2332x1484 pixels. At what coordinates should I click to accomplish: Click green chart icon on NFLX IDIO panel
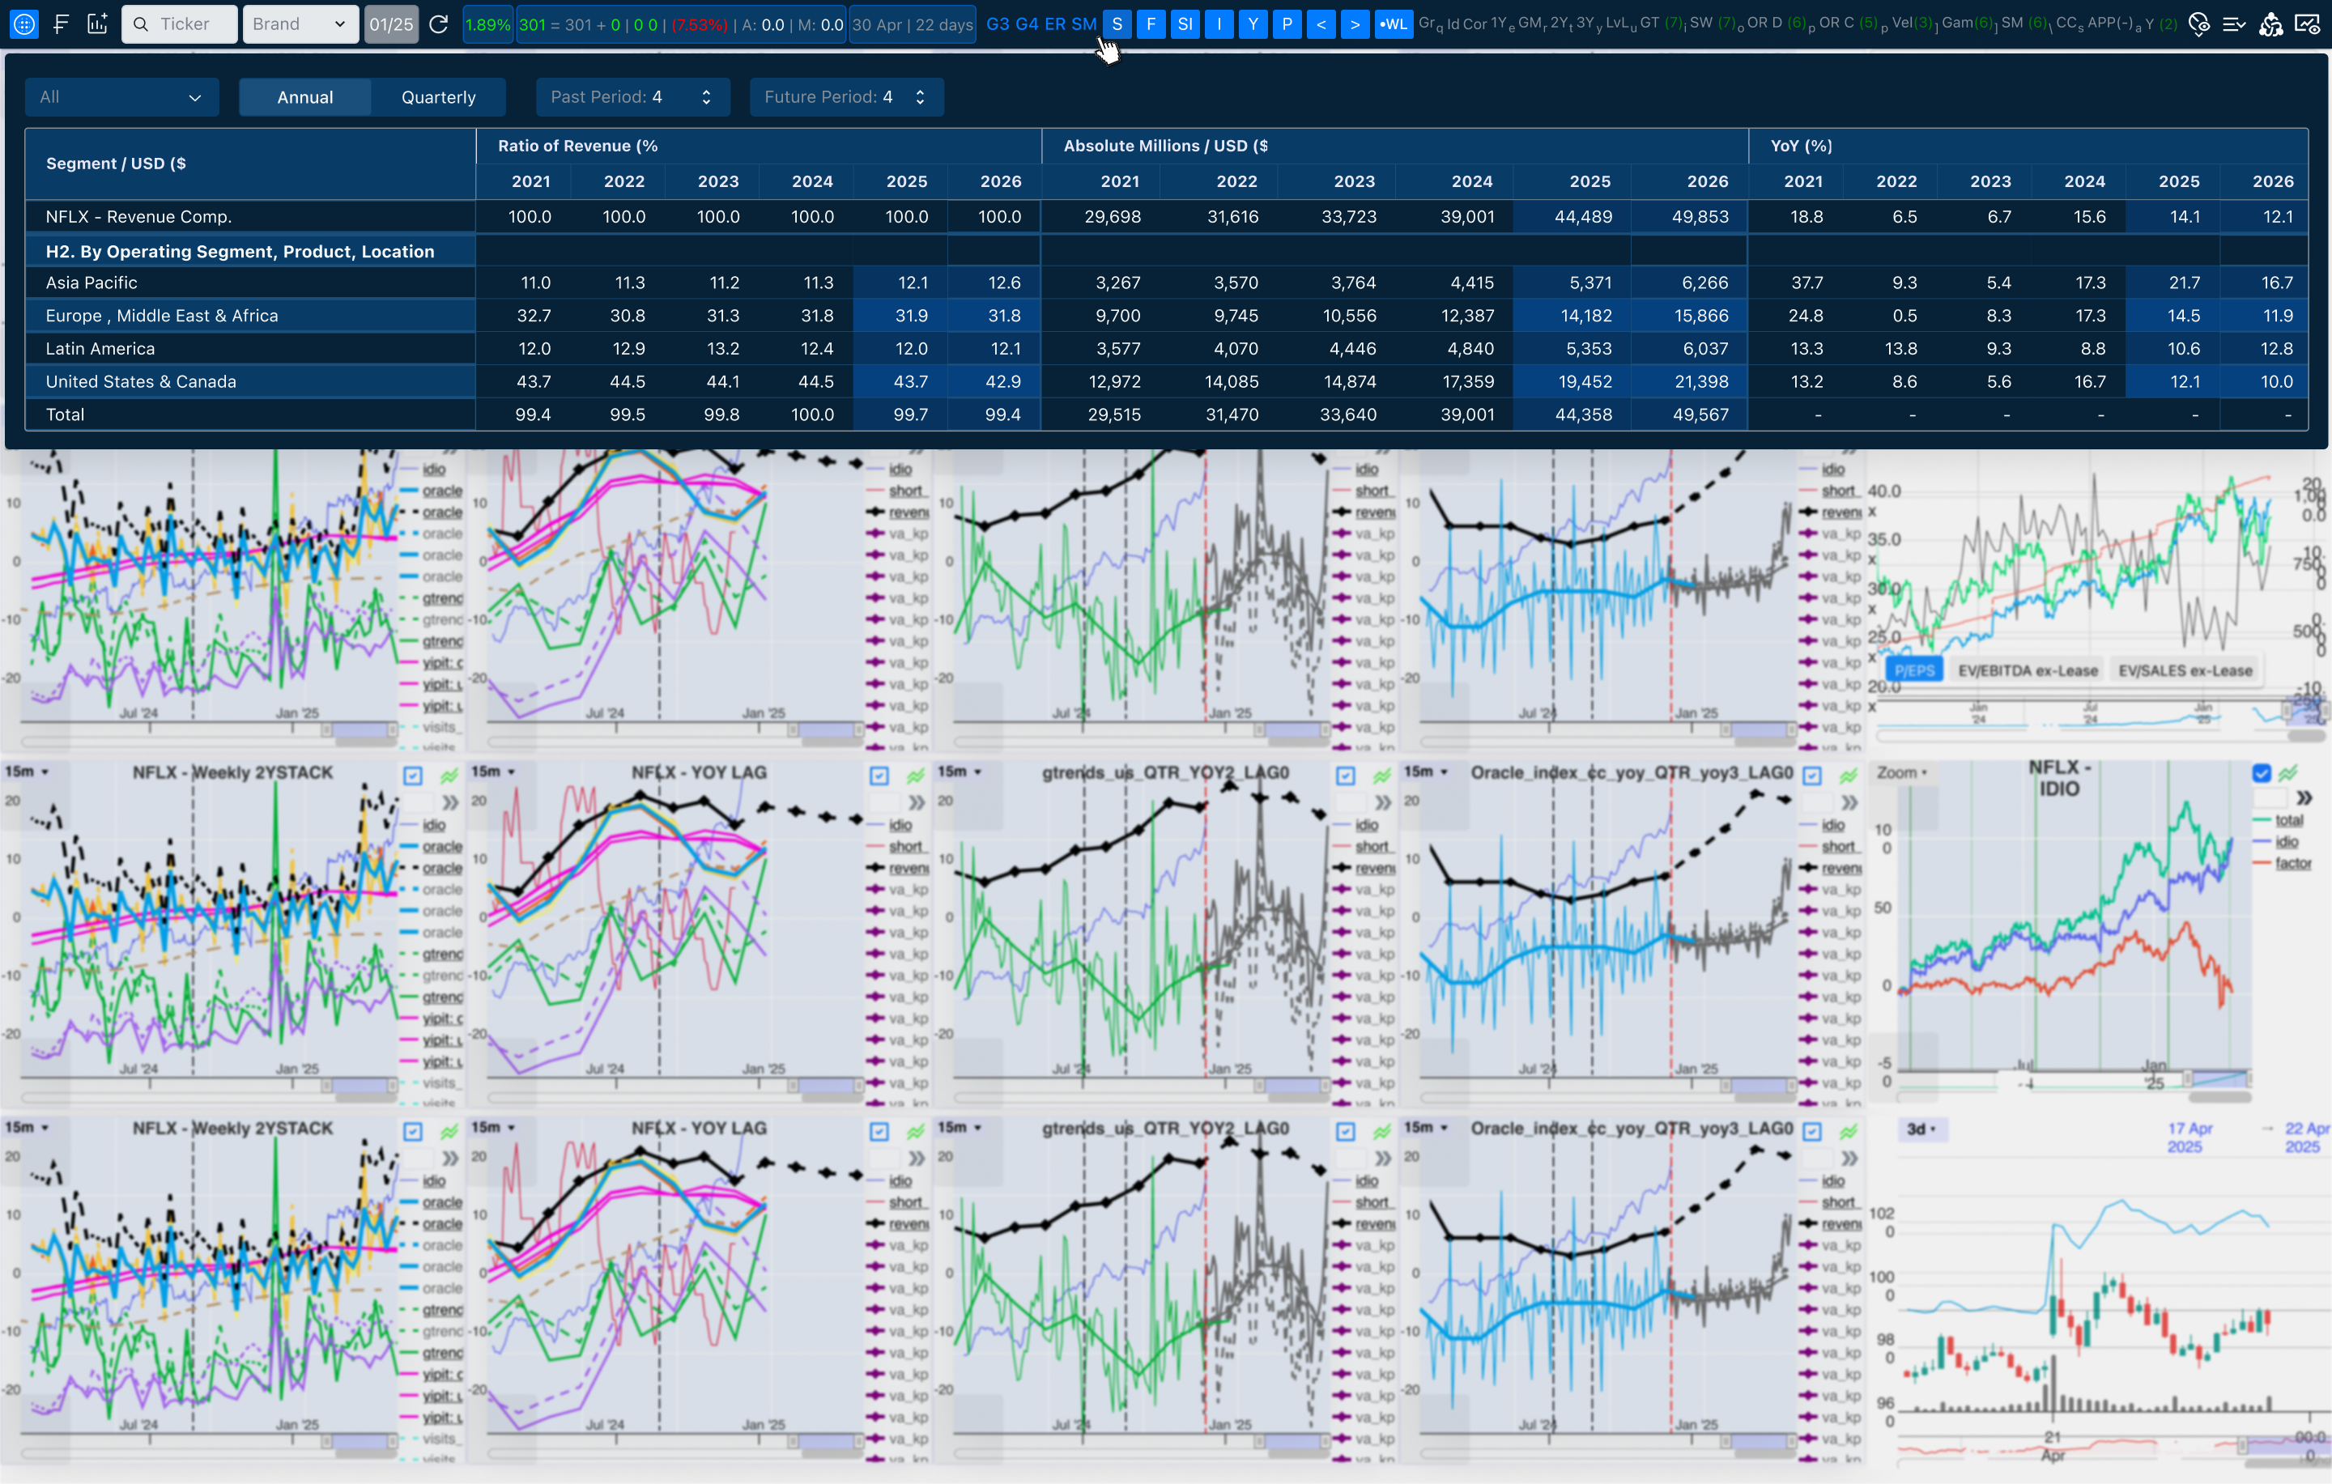point(2288,772)
